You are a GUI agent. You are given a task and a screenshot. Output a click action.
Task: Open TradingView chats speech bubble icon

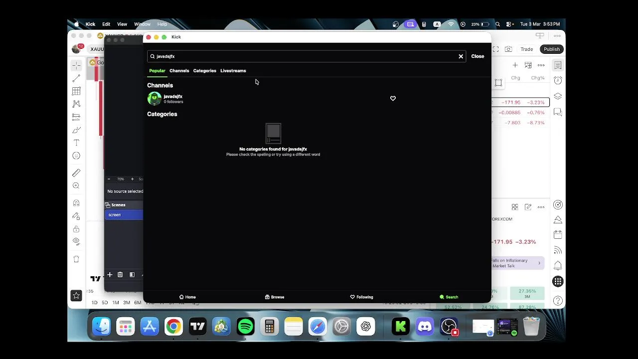[558, 112]
